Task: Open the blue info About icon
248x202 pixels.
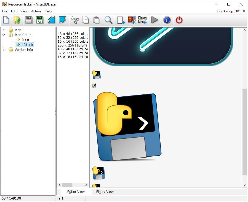Action: coord(167,20)
